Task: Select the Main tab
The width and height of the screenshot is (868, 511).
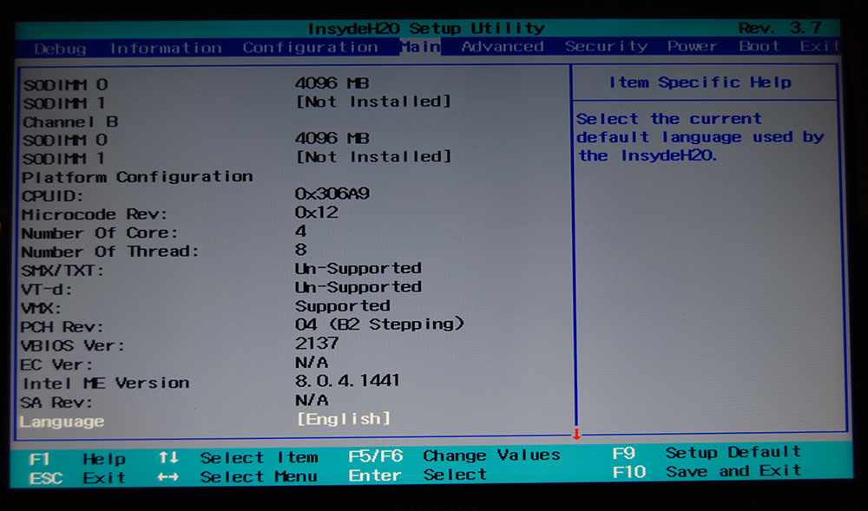Action: tap(420, 47)
